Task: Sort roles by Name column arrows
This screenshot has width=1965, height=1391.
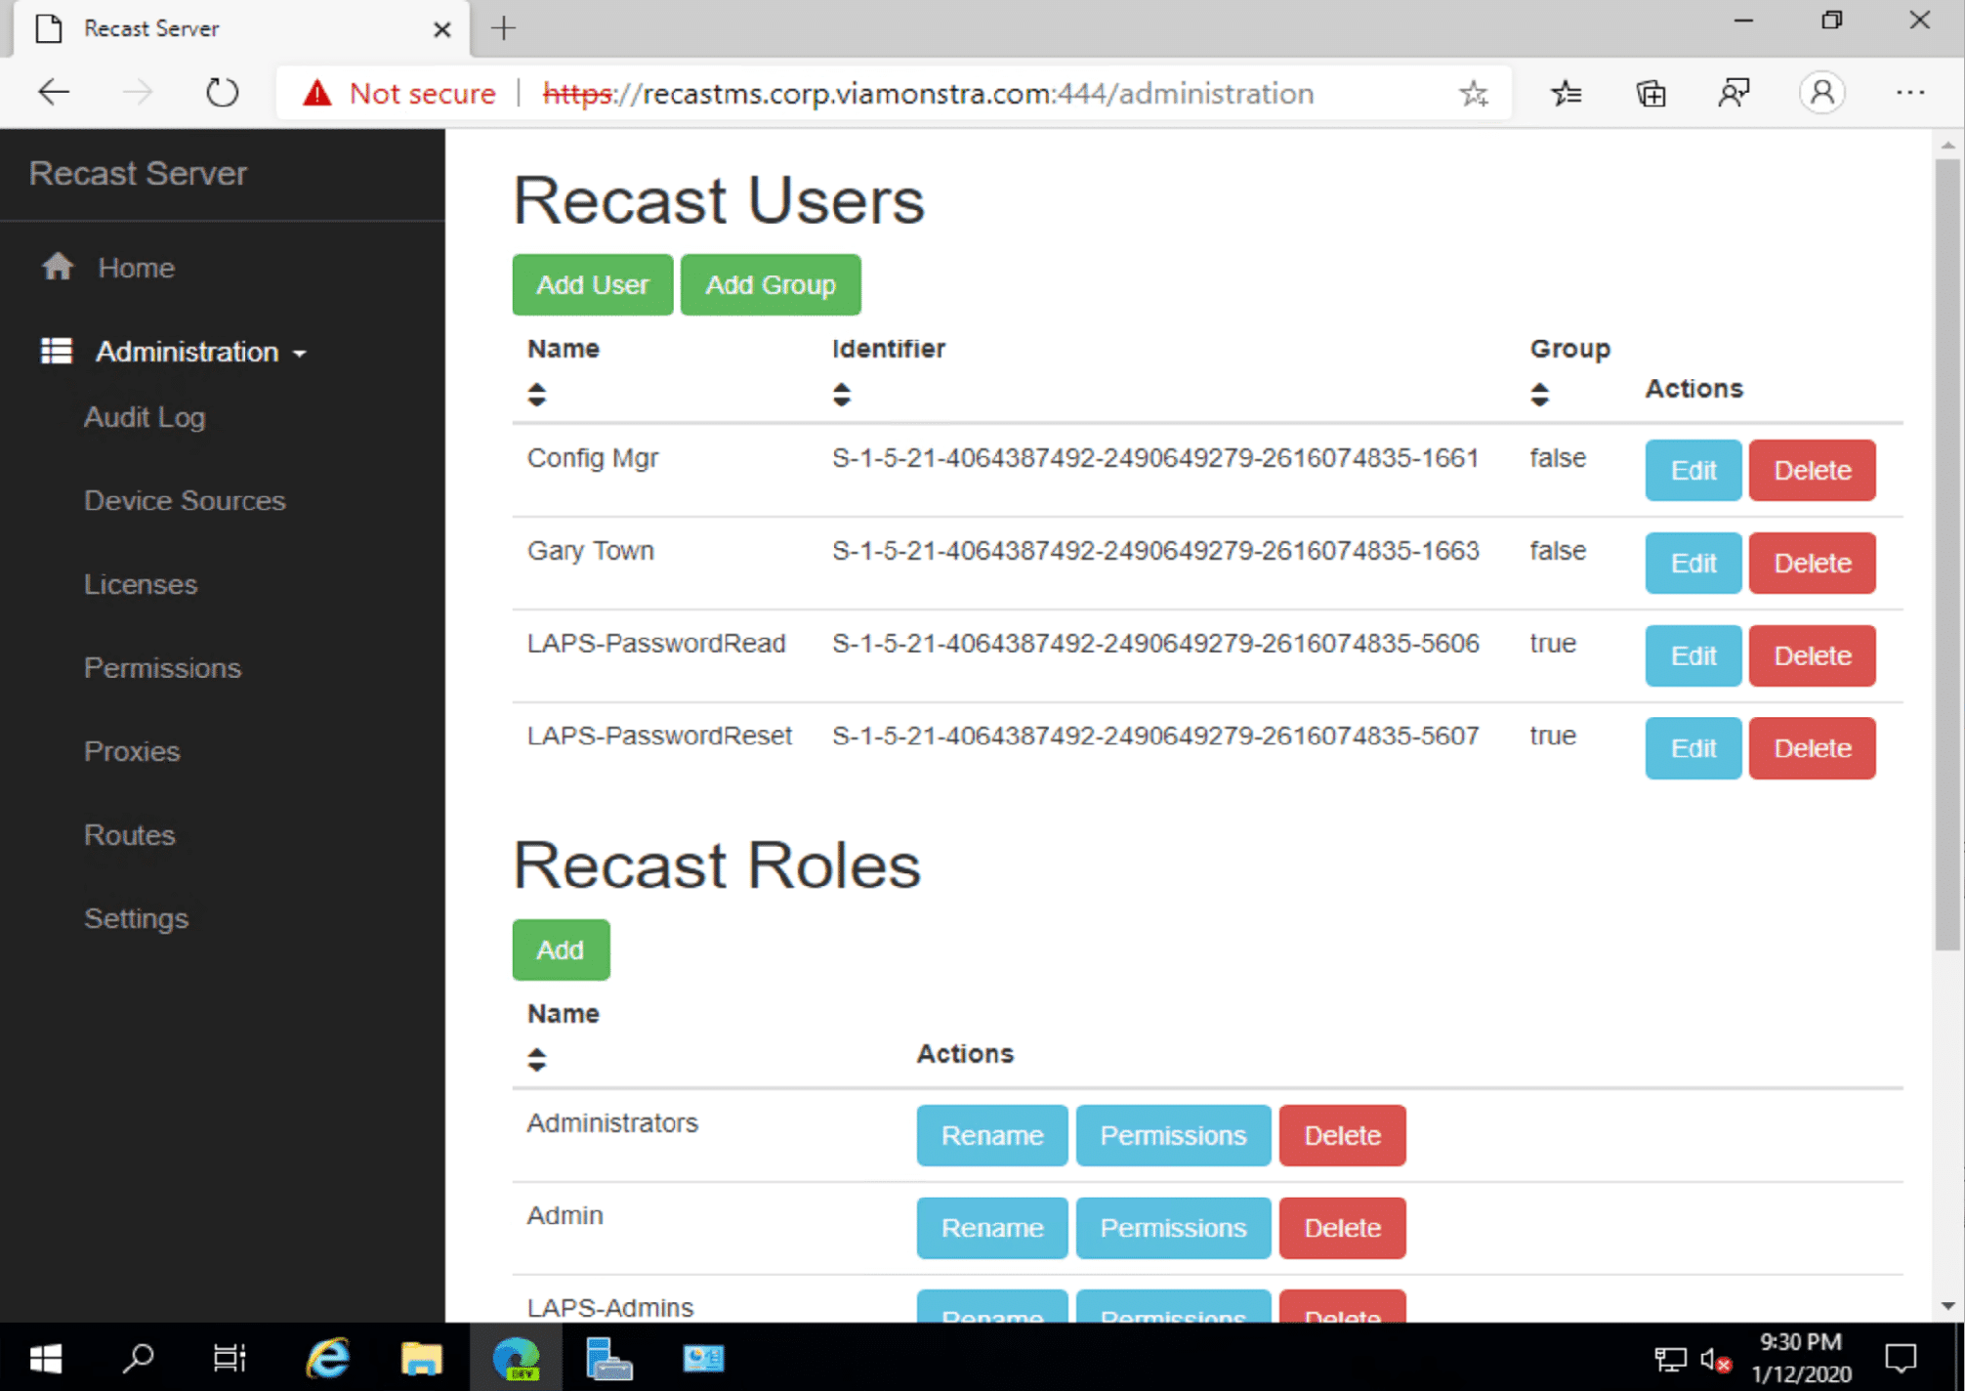Action: click(x=536, y=1060)
